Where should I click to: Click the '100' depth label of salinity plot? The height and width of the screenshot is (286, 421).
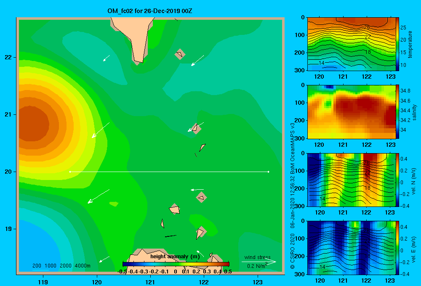coord(300,103)
